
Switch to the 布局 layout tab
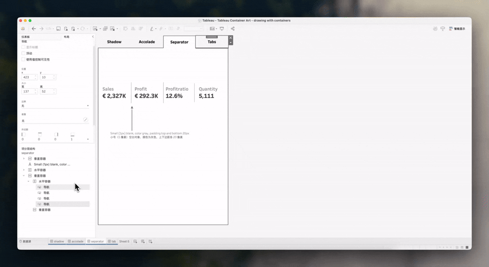coord(66,37)
